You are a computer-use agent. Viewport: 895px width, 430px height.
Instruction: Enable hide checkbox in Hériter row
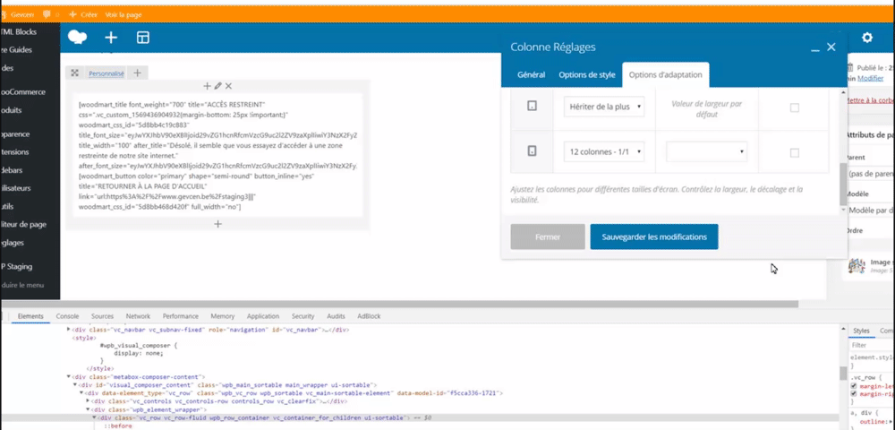pyautogui.click(x=794, y=107)
